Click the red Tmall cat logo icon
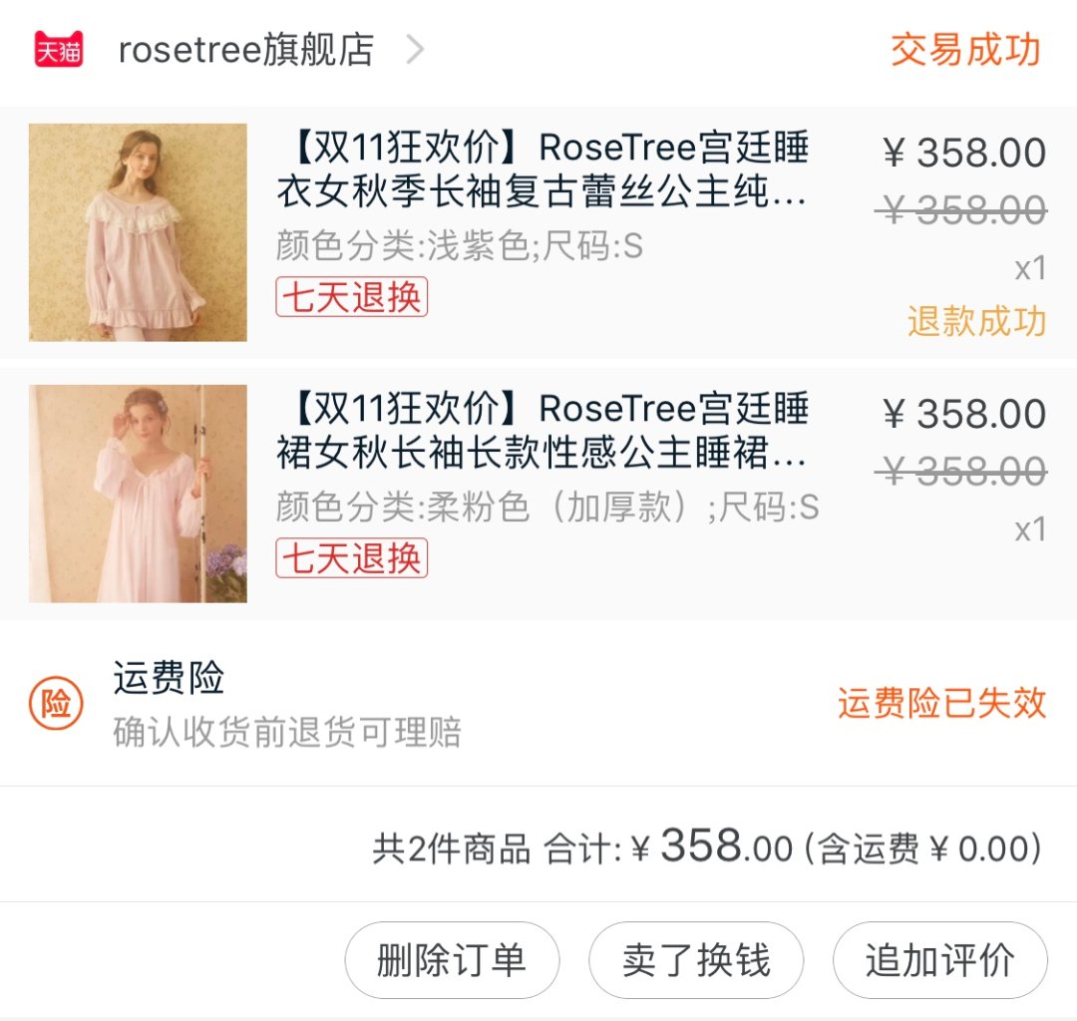1077x1021 pixels. click(x=59, y=50)
